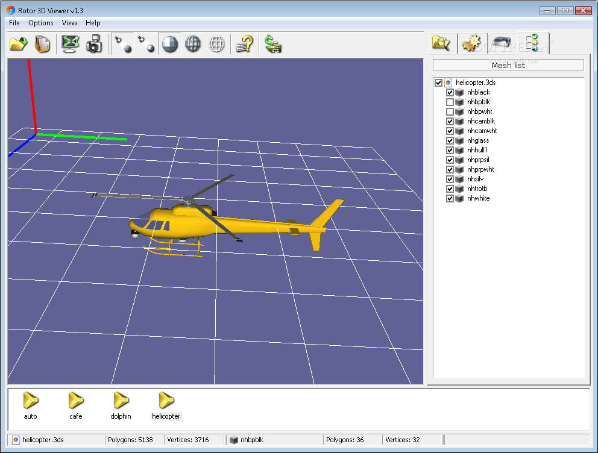Image resolution: width=598 pixels, height=453 pixels.
Task: Click the 'Vertices: 32' status text
Action: pyautogui.click(x=402, y=440)
